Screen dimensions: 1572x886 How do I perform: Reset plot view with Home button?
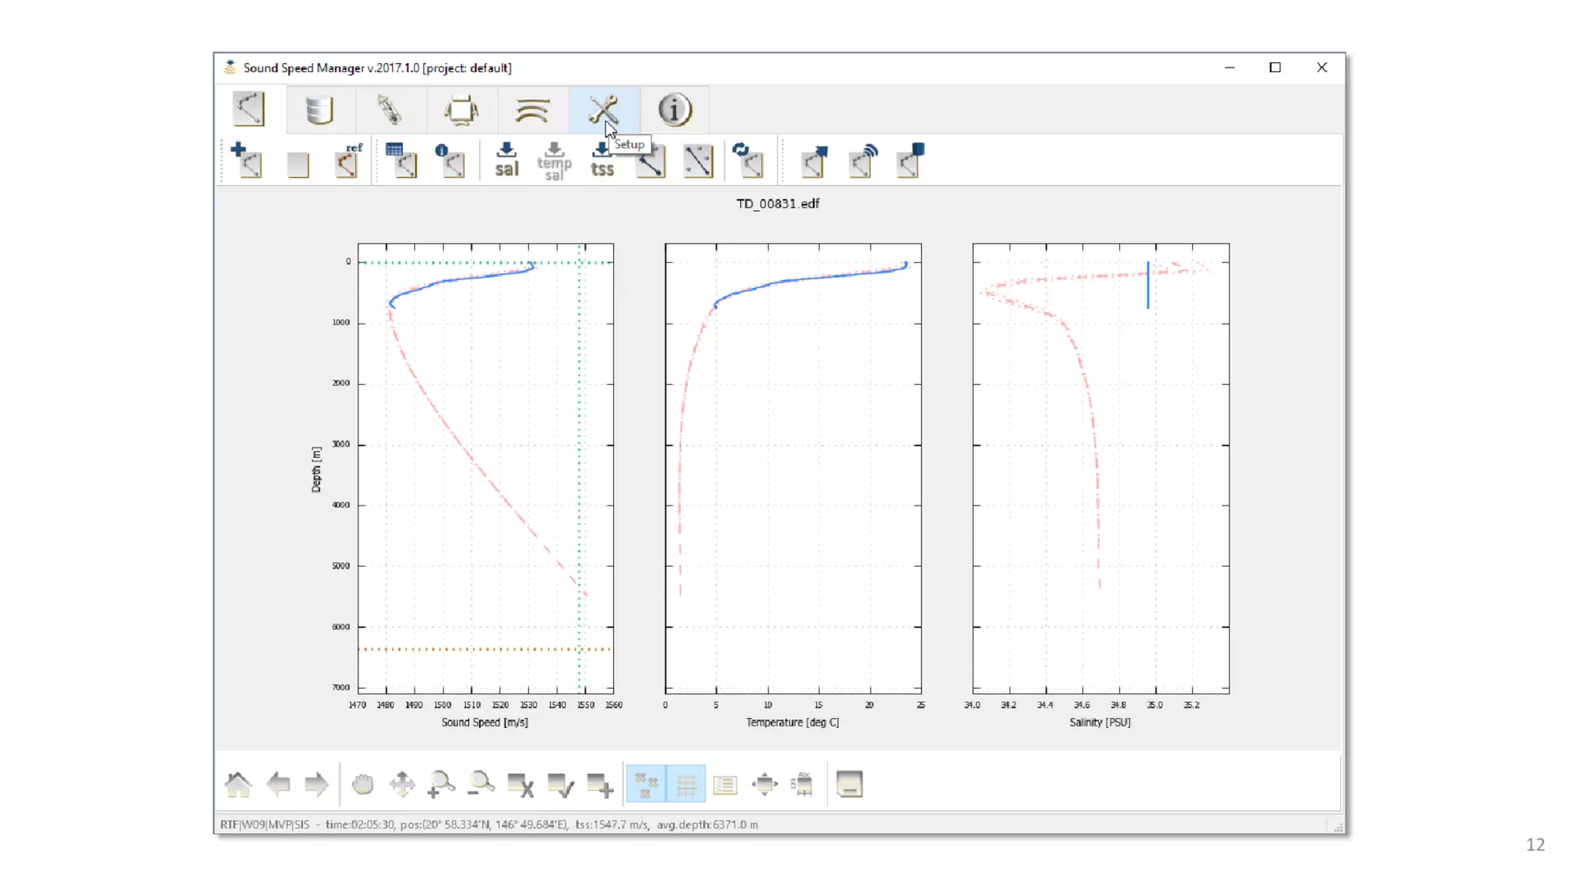[238, 784]
